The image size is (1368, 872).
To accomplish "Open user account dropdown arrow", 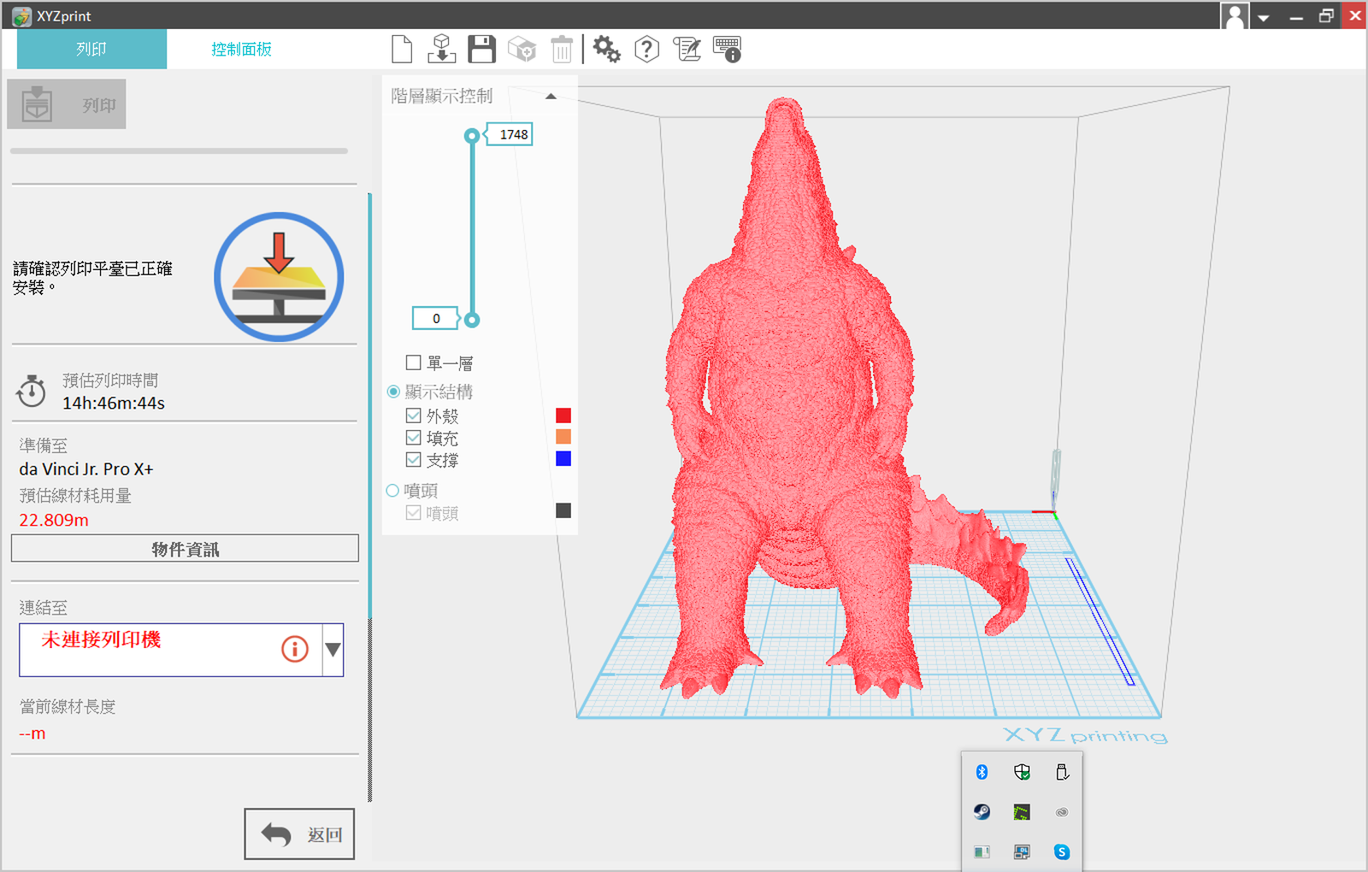I will tap(1263, 17).
